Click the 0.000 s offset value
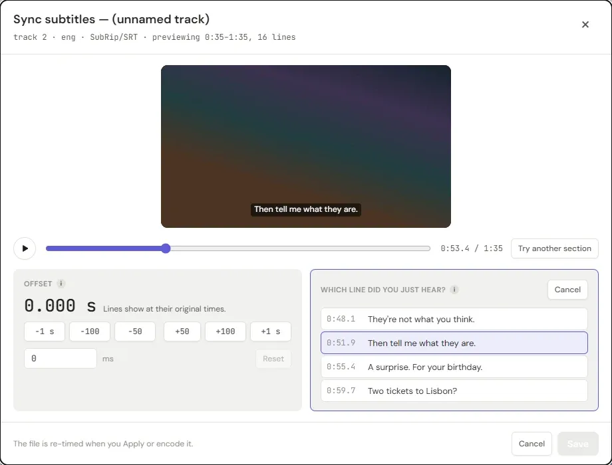Screen dimensions: 612x465 60,306
